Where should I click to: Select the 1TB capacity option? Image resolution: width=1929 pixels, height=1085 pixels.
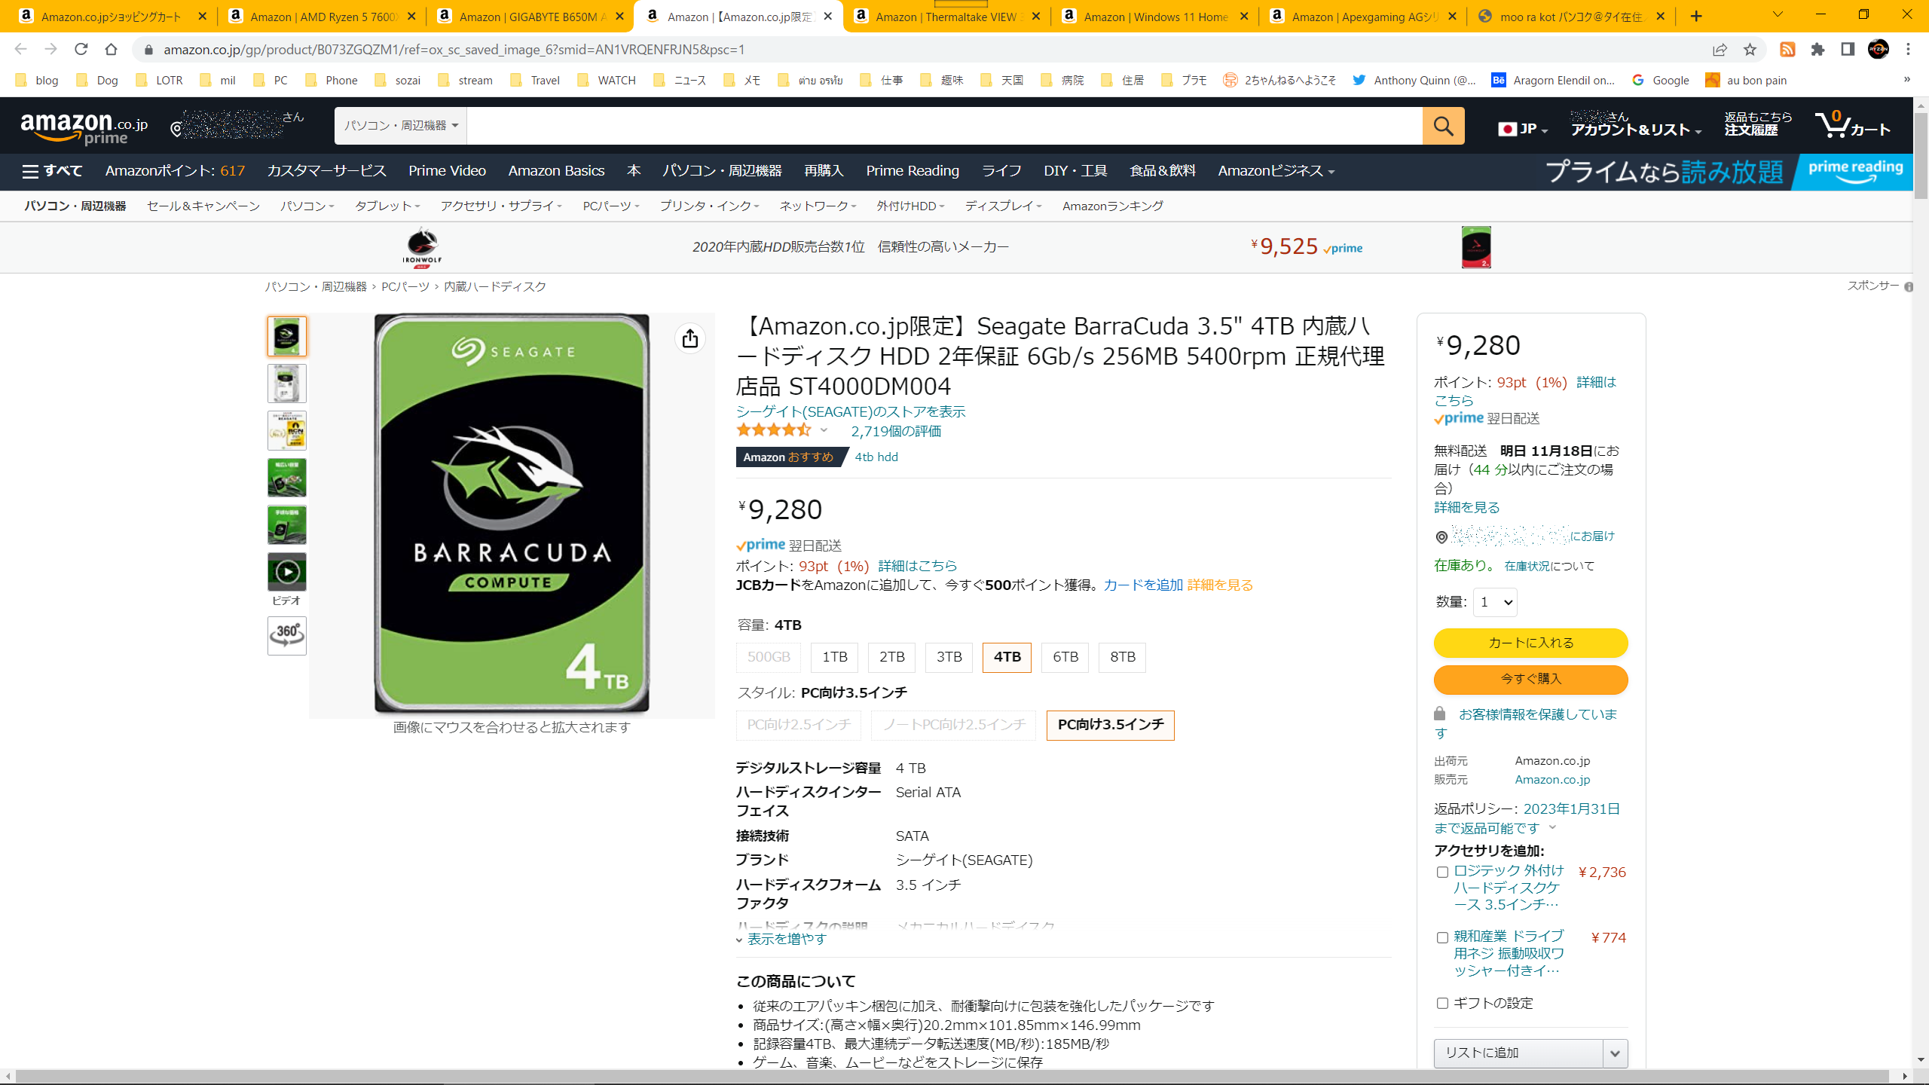click(x=835, y=657)
